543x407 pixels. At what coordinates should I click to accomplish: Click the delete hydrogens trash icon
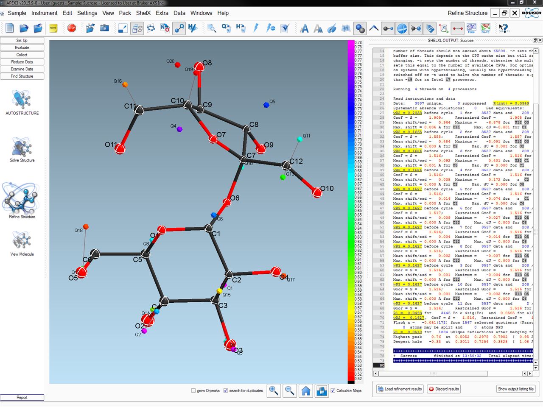tap(241, 28)
